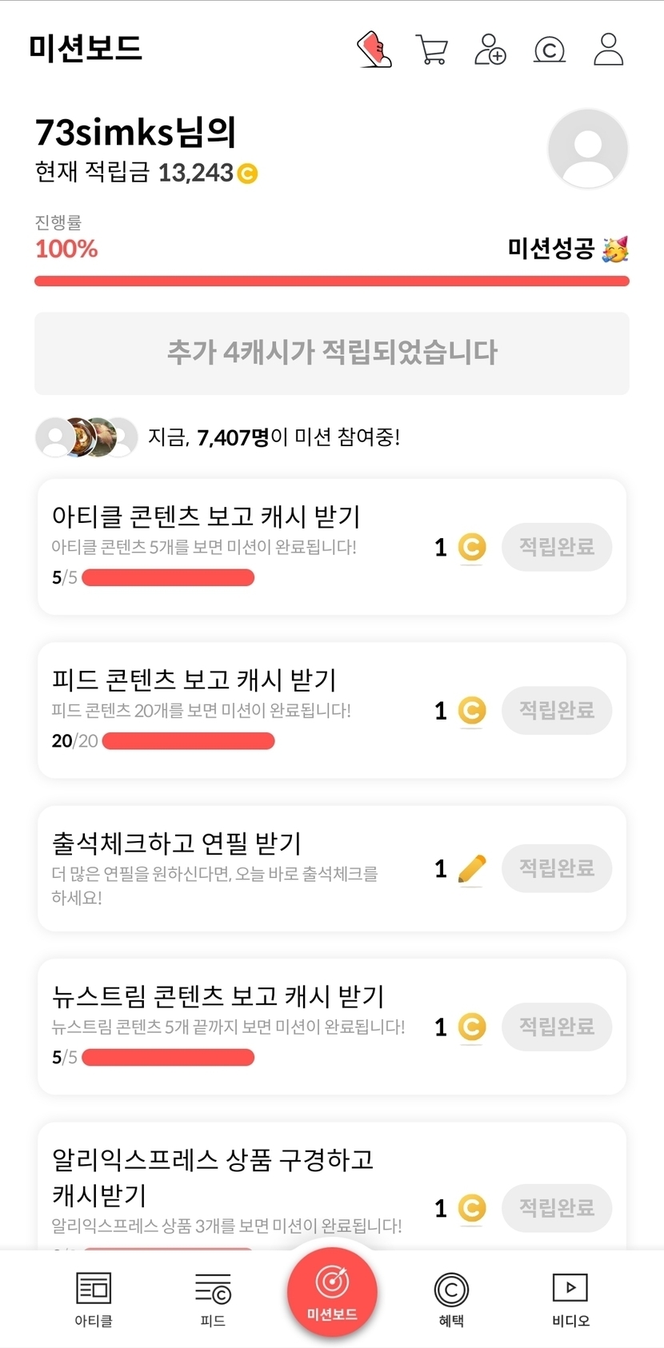Tap the 추가 4캐시가 적립되었습니다 banner
Viewport: 664px width, 1348px height.
332,353
